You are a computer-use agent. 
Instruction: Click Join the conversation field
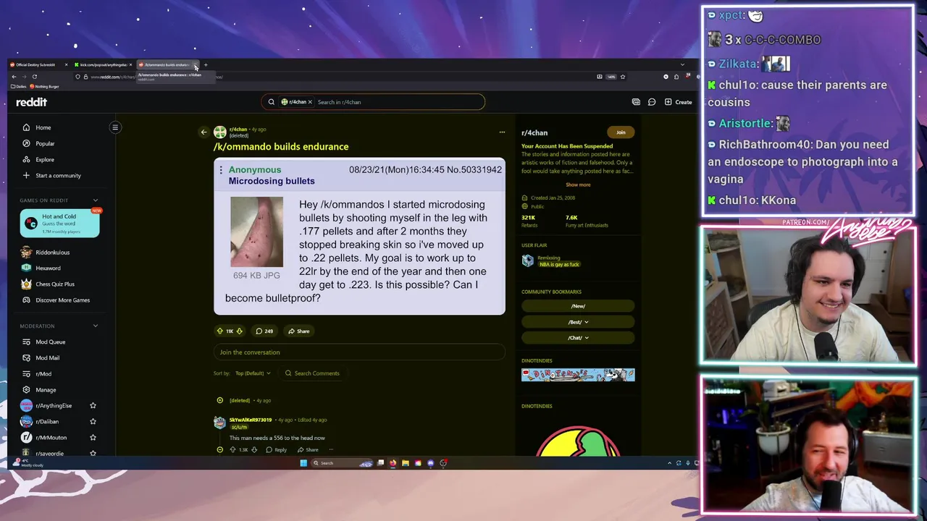(359, 352)
